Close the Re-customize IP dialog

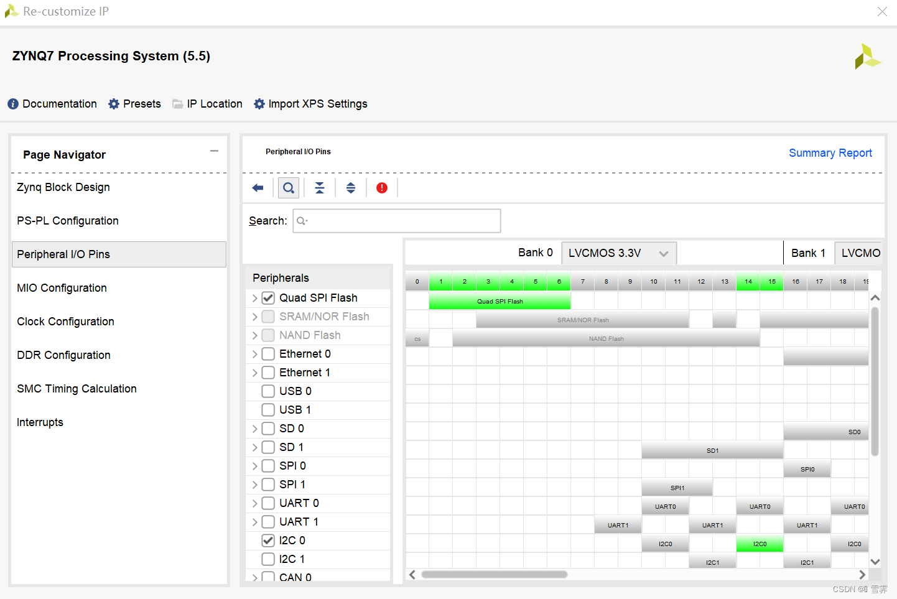[x=882, y=11]
